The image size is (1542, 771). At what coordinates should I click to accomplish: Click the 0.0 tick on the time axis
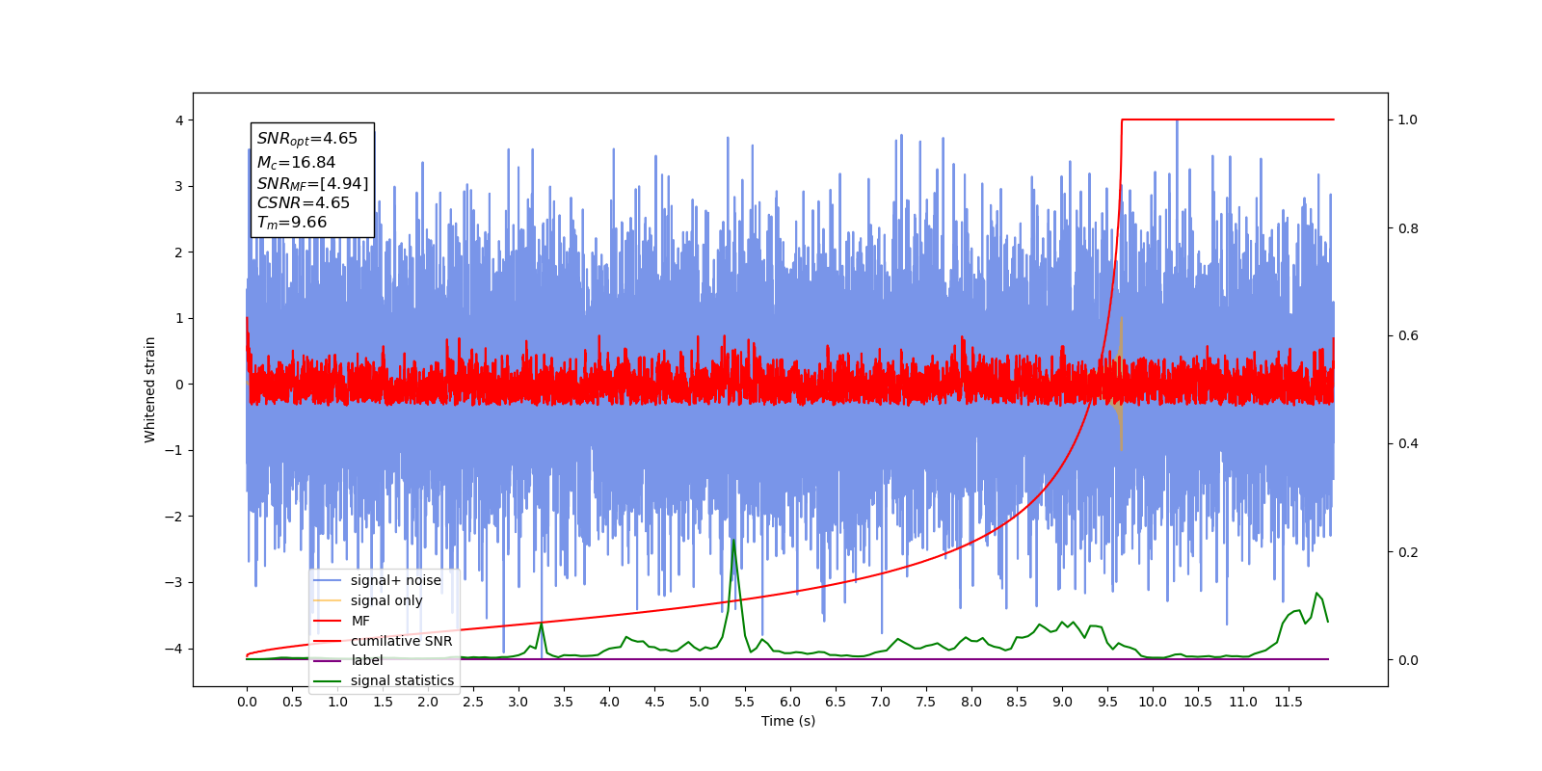coord(247,702)
